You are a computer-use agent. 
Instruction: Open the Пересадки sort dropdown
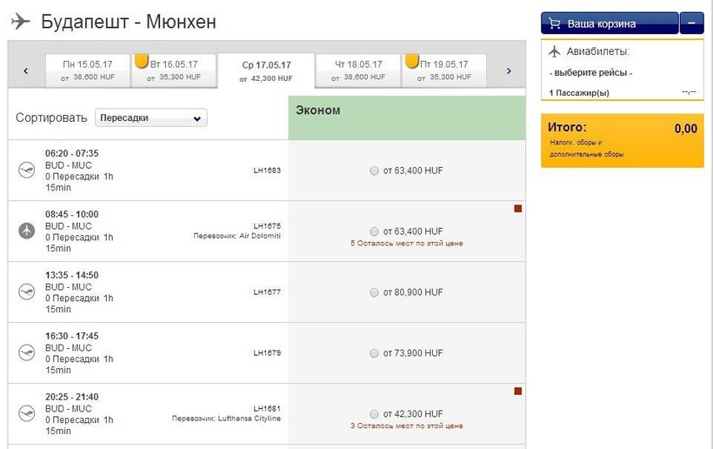[151, 117]
